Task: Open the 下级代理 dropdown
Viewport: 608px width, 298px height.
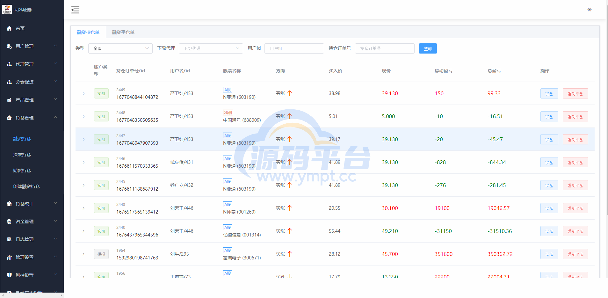Action: [211, 48]
